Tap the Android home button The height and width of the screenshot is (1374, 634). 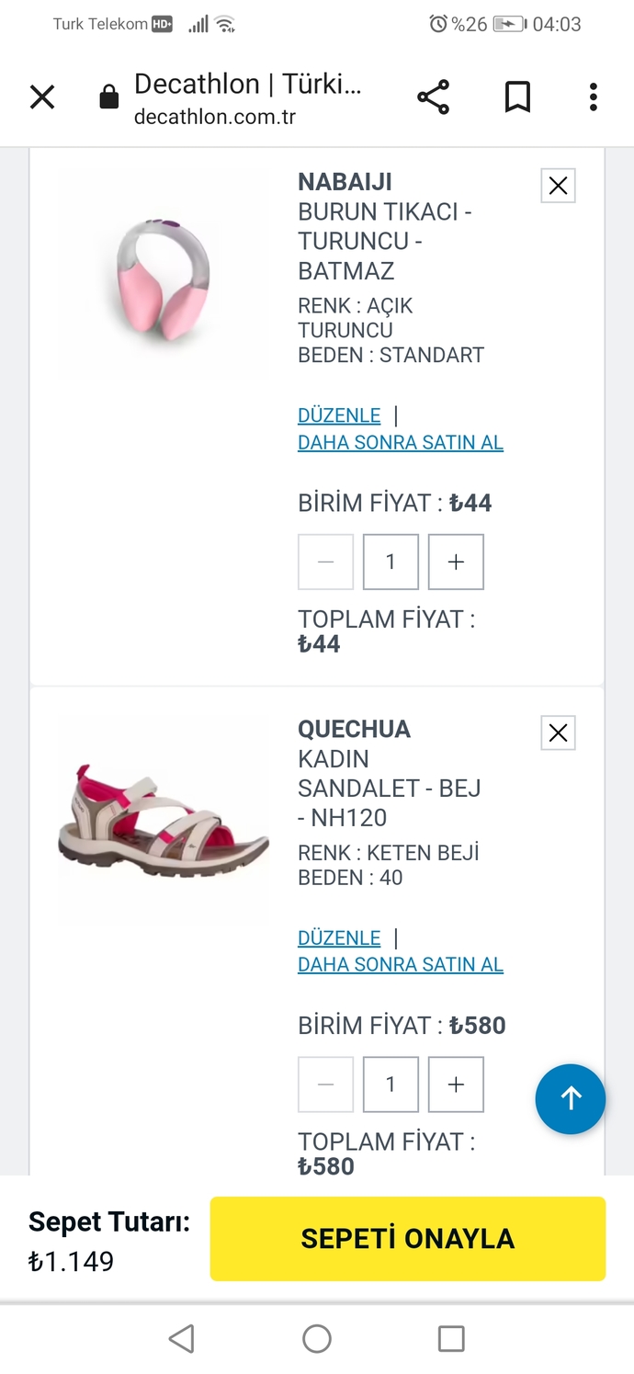pyautogui.click(x=316, y=1340)
